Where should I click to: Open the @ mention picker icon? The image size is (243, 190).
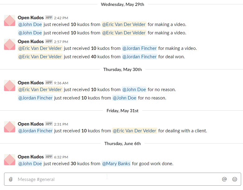click(x=224, y=179)
